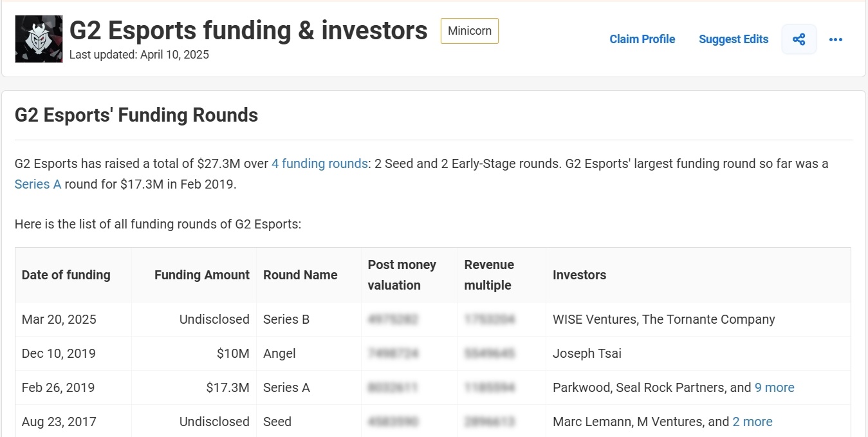This screenshot has width=868, height=437.
Task: Click the Undisclosed amount in Series B row
Action: click(x=214, y=319)
